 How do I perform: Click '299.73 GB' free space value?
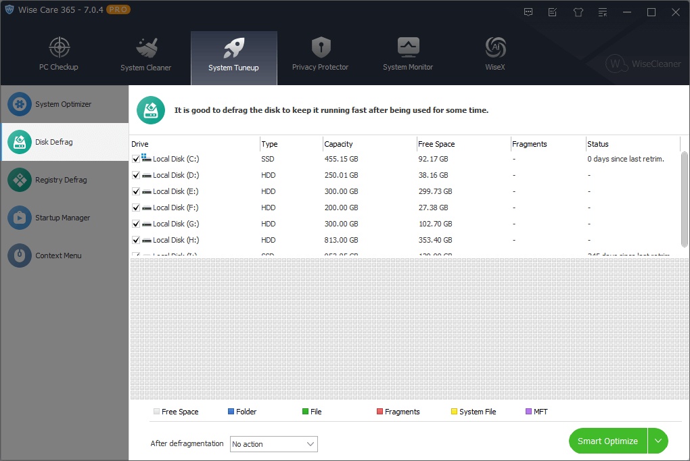coord(435,192)
